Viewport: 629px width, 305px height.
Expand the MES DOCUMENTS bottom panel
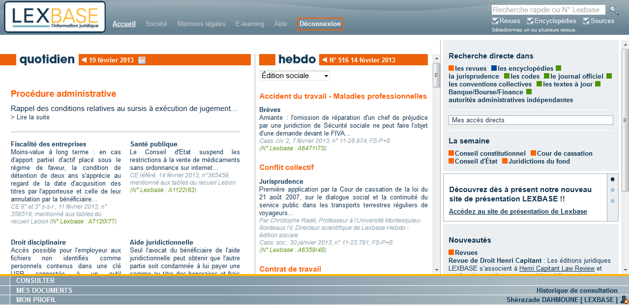pyautogui.click(x=44, y=290)
